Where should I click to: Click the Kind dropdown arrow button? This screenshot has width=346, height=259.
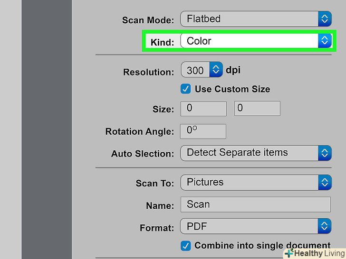[325, 41]
